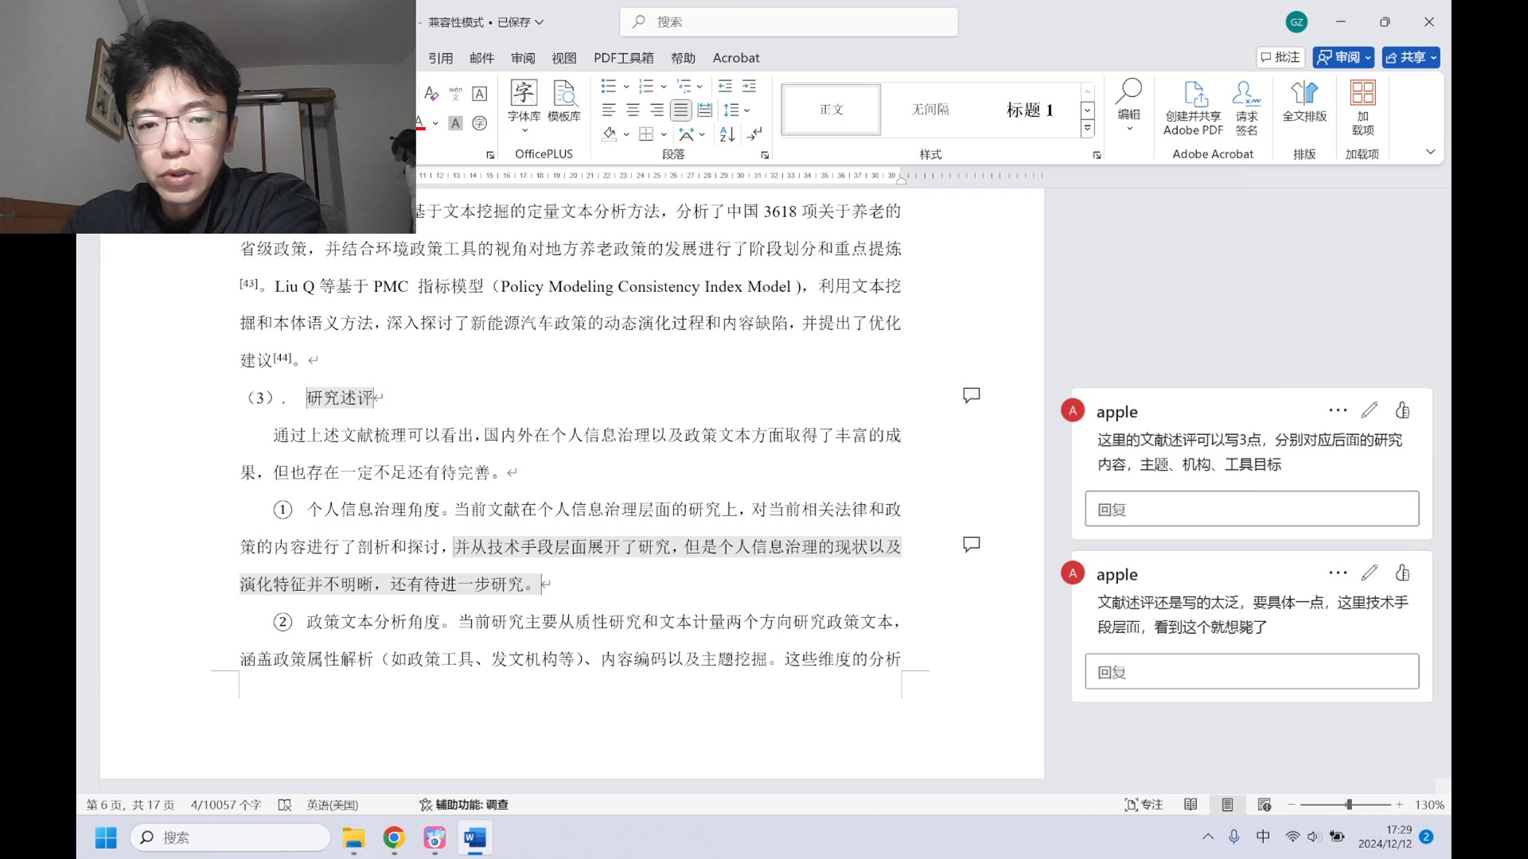Viewport: 1528px width, 859px height.
Task: Expand the 兼容性模式·已保存 title dropdown
Action: click(538, 22)
